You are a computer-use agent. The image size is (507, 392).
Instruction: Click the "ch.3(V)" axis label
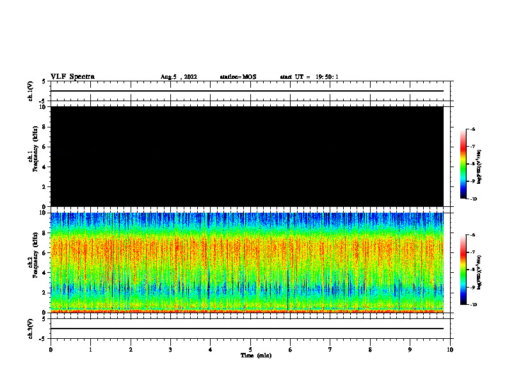coord(30,329)
